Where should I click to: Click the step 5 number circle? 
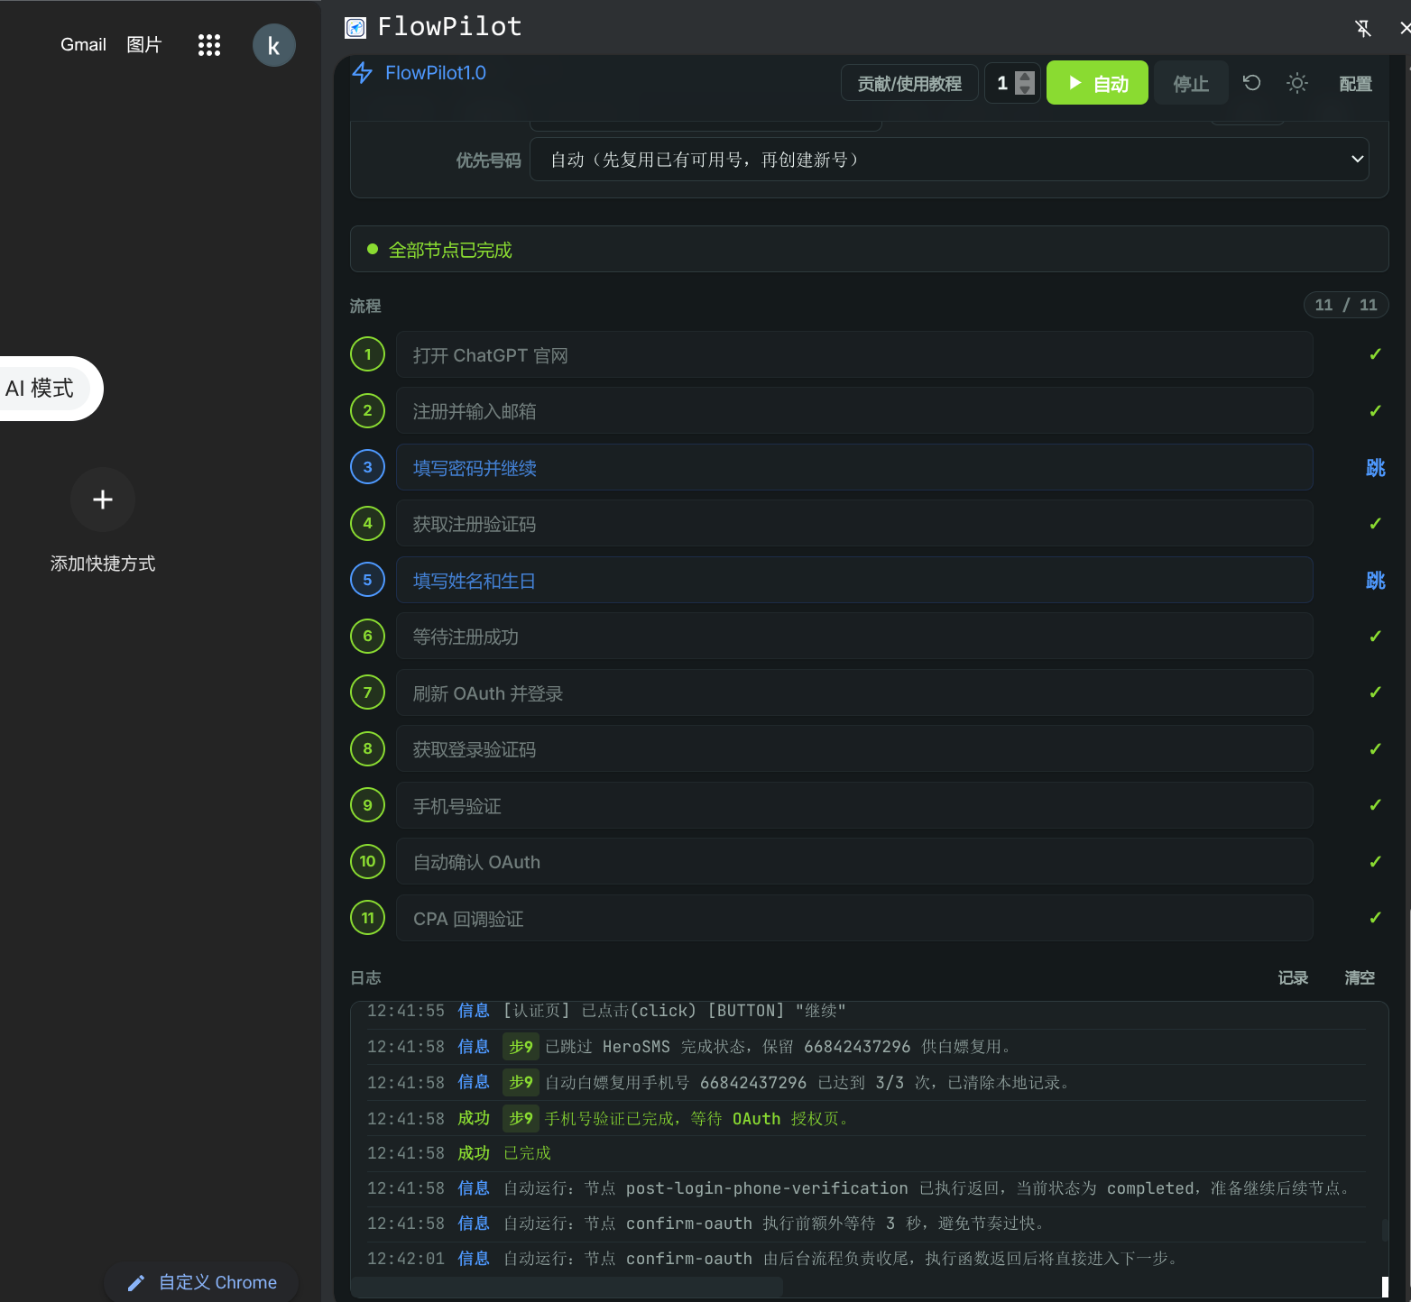[367, 580]
